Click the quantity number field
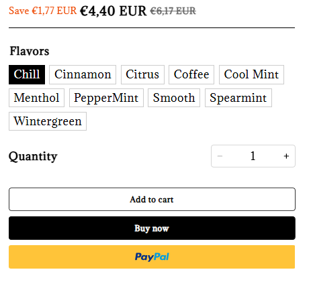Viewport: 311px width, 282px height. coord(253,156)
